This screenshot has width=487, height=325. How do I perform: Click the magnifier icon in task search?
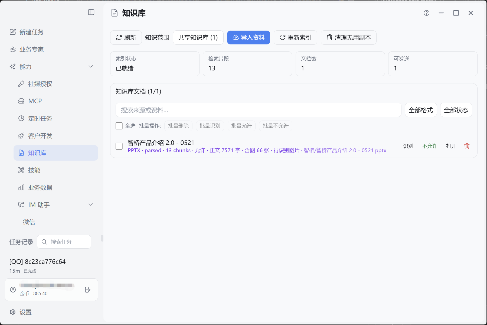click(x=44, y=242)
